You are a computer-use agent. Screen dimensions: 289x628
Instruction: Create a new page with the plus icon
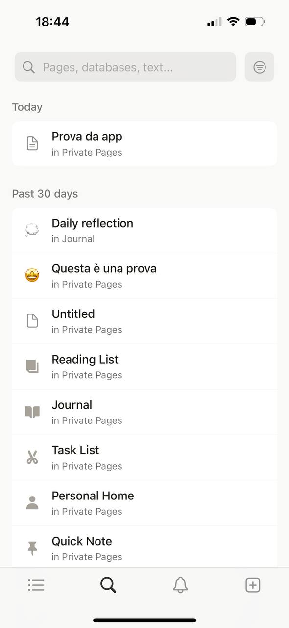(253, 585)
